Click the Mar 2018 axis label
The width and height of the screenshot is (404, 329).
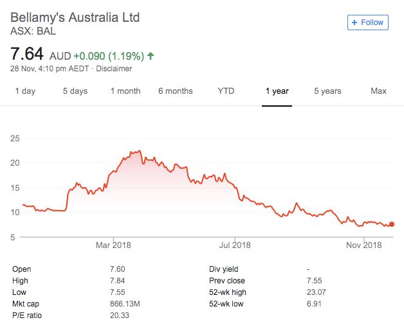(x=113, y=245)
